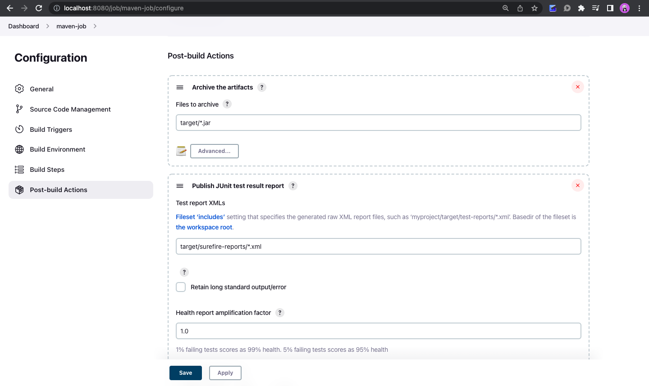Screen dimensions: 649x386
Task: Click the Test report XMLs input field
Action: (378, 246)
